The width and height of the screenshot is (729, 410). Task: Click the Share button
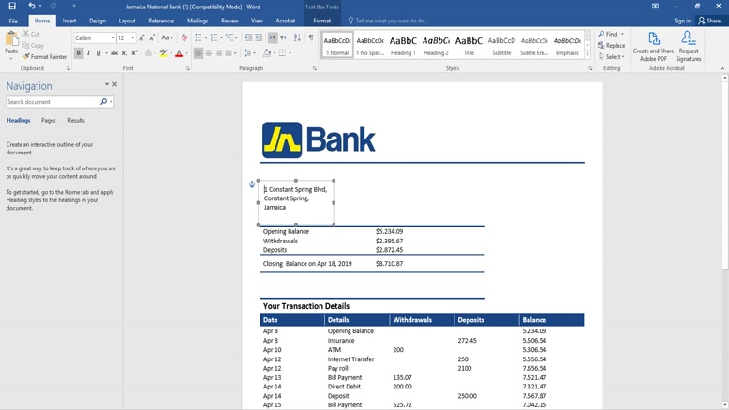pos(709,21)
